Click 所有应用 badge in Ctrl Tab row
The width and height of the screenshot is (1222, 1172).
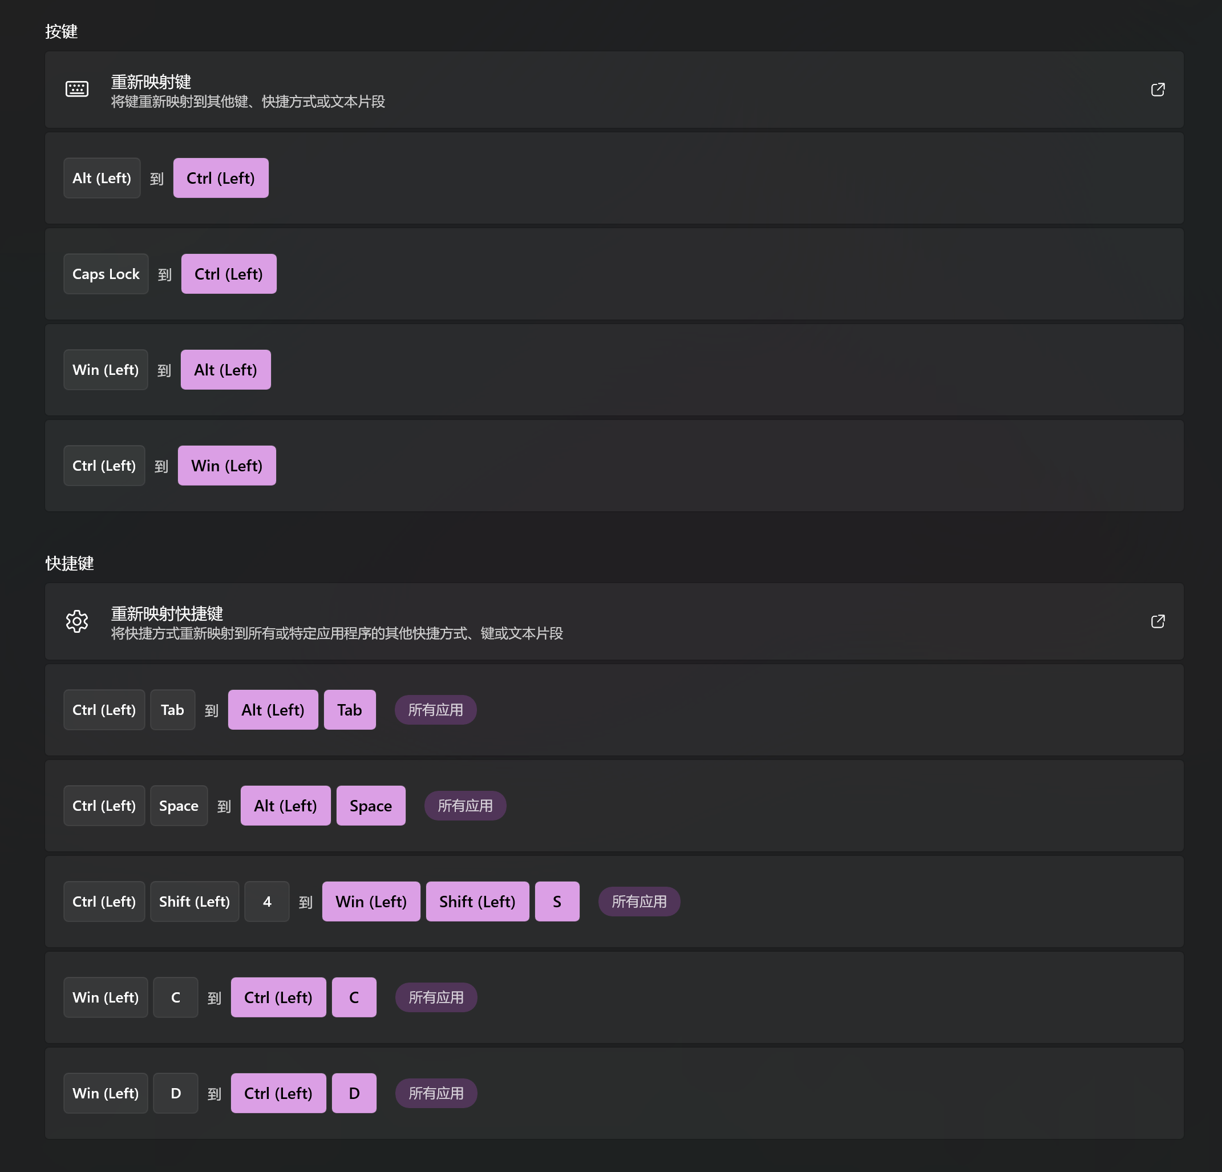pyautogui.click(x=436, y=710)
